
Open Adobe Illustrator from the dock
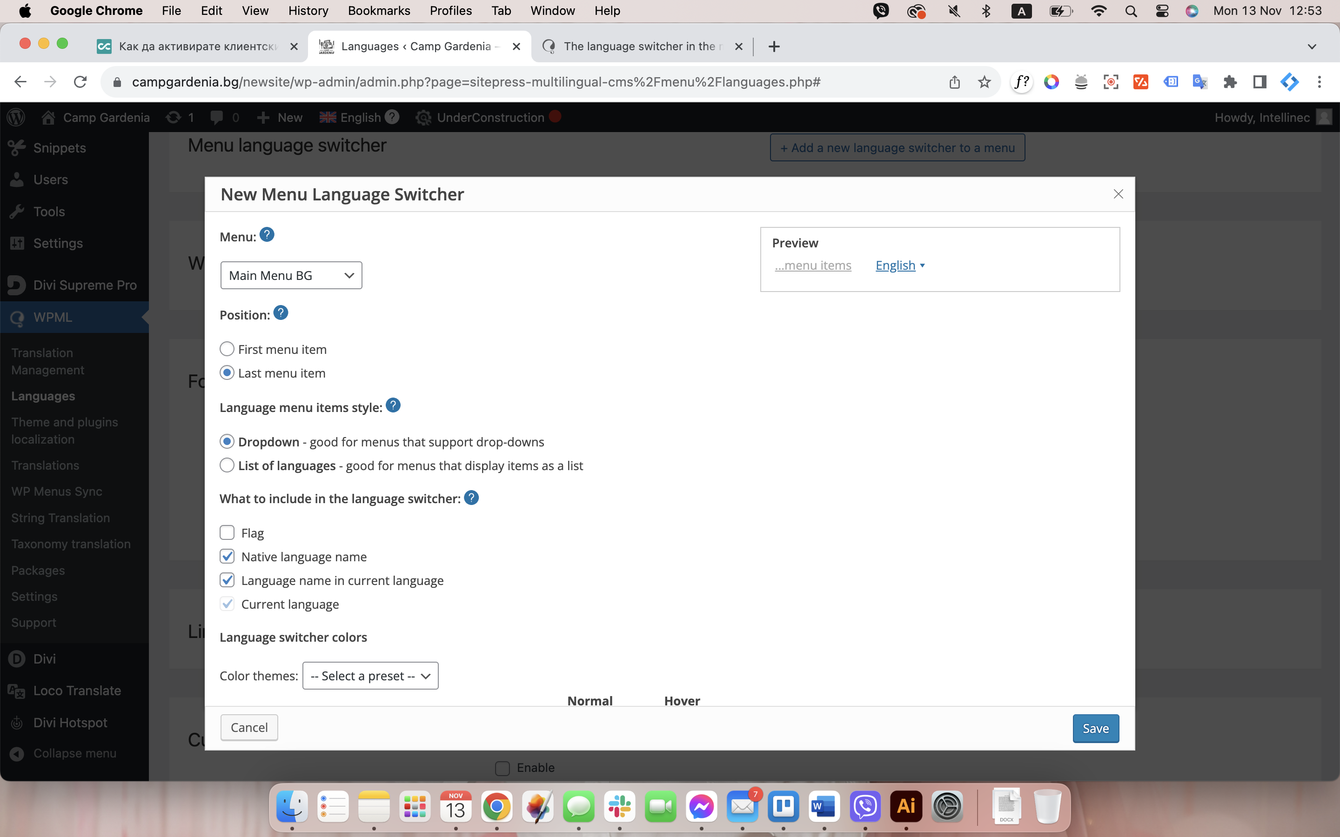point(906,807)
